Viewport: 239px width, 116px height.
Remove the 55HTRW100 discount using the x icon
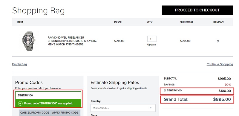tap(165, 90)
